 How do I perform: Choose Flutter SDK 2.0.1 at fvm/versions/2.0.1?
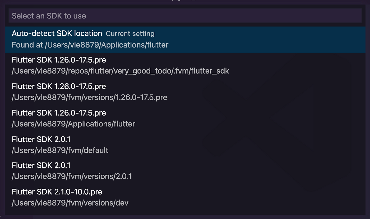point(185,171)
